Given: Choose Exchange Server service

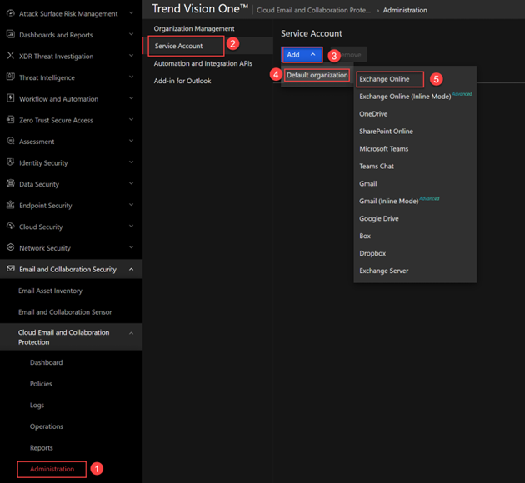Looking at the screenshot, I should tap(383, 271).
